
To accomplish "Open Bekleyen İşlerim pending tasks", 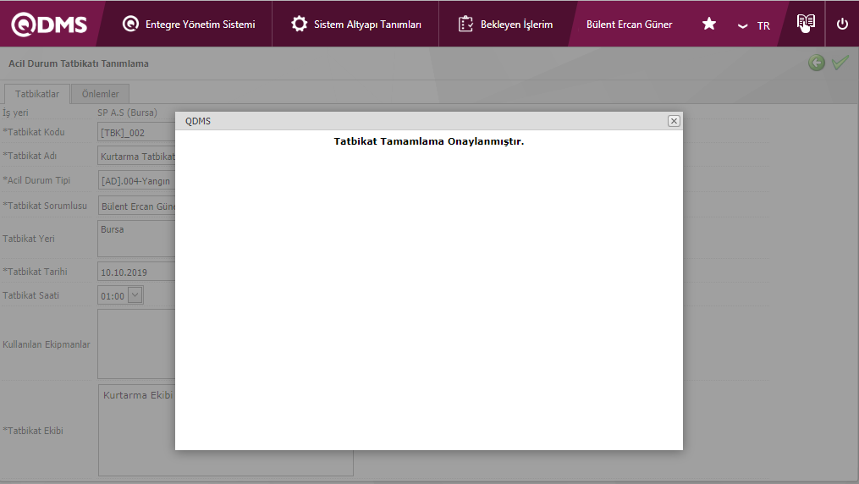I will 505,24.
